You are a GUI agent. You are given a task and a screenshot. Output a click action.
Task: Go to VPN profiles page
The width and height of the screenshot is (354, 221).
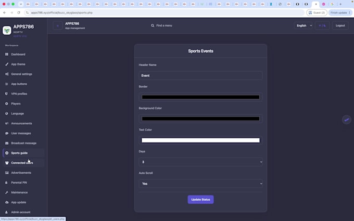[23, 94]
